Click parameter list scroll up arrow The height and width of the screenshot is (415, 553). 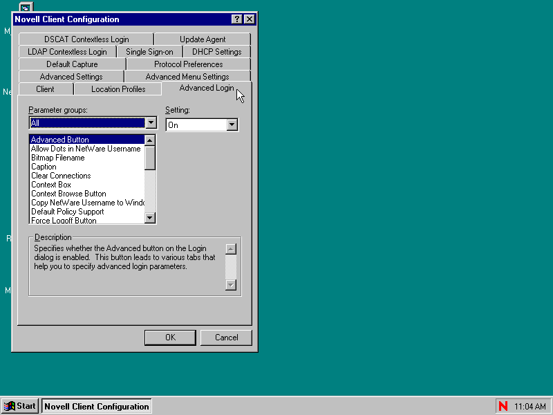[150, 140]
